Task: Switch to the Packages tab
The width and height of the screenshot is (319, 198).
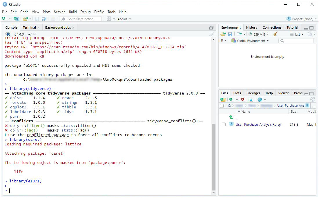Action: coord(253,93)
